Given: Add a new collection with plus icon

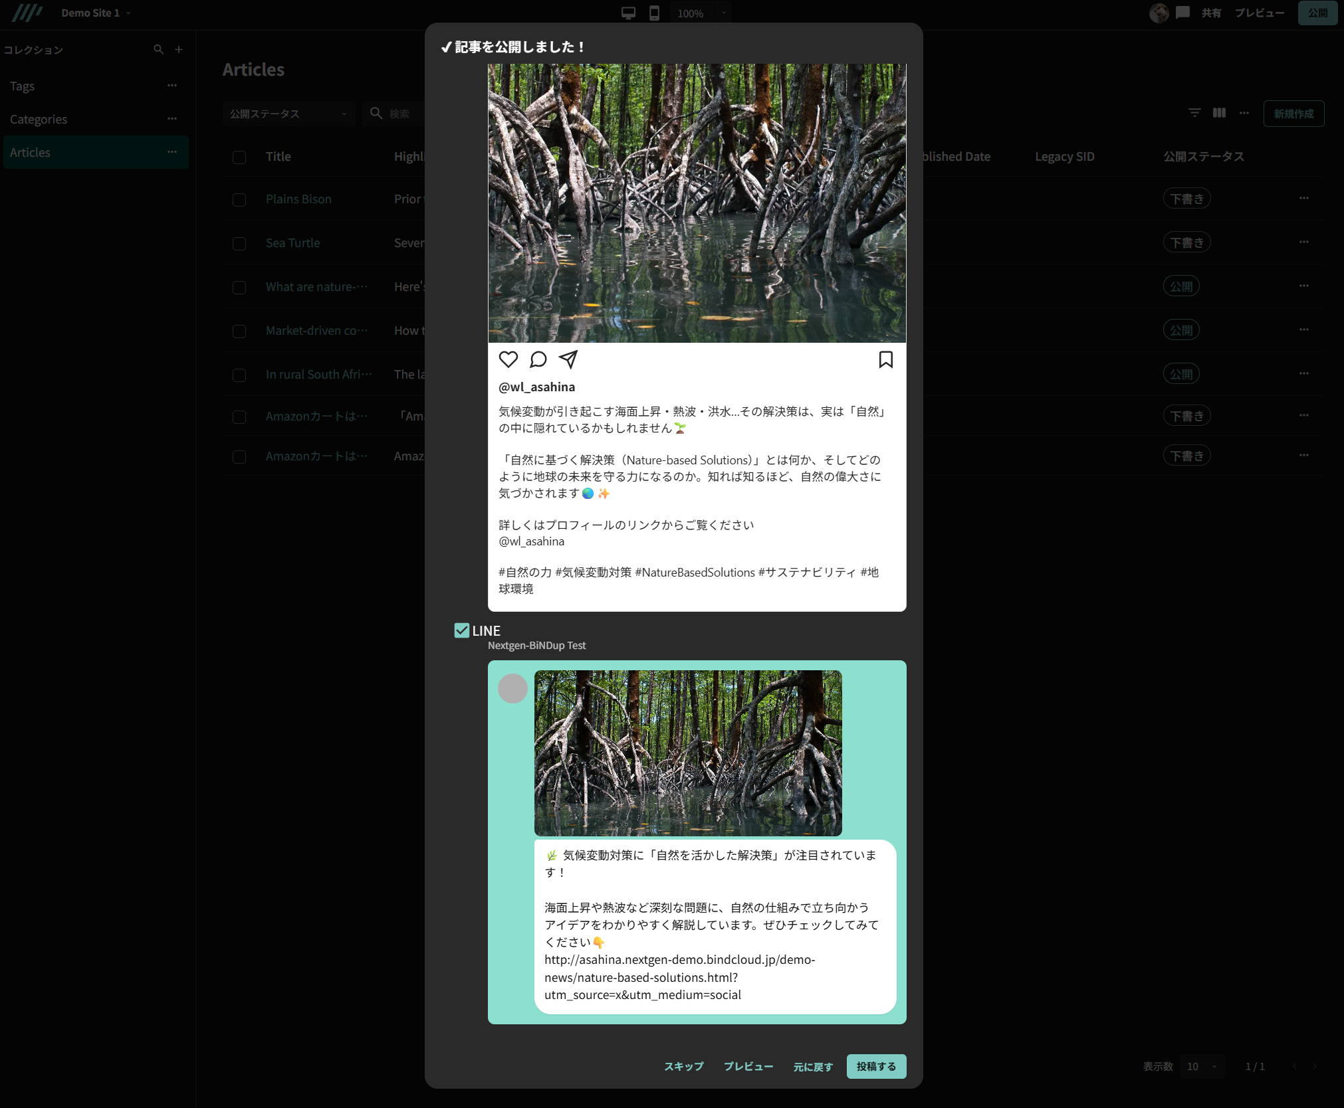Looking at the screenshot, I should (x=179, y=49).
